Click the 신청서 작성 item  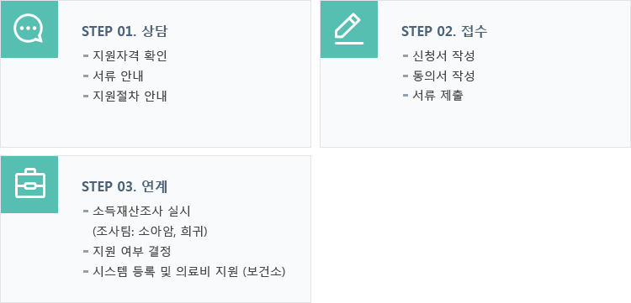pyautogui.click(x=443, y=55)
